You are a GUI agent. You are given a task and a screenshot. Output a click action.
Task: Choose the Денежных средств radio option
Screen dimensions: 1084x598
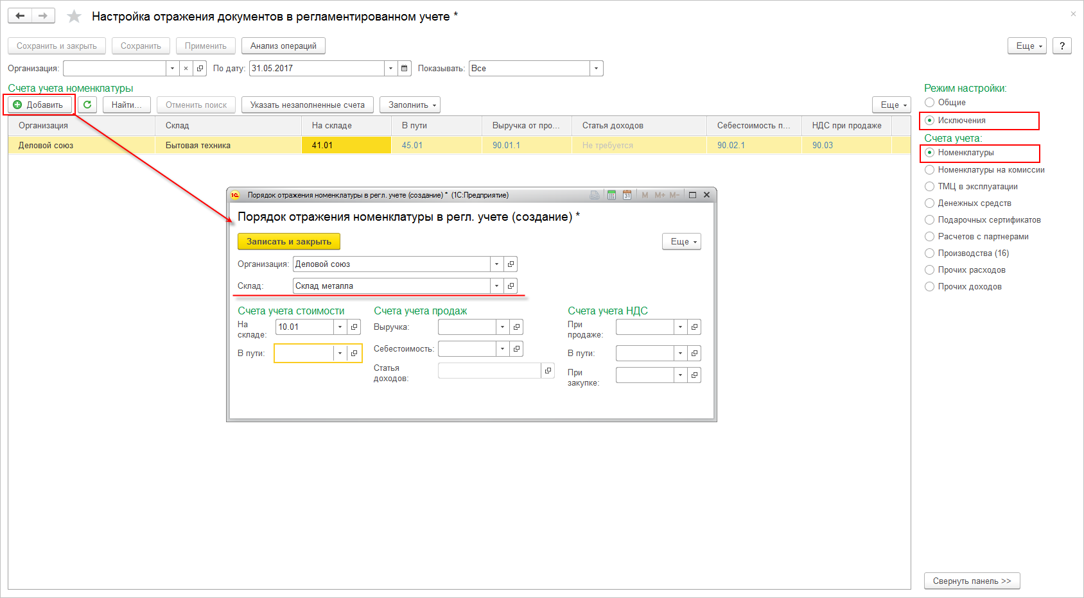[968, 203]
